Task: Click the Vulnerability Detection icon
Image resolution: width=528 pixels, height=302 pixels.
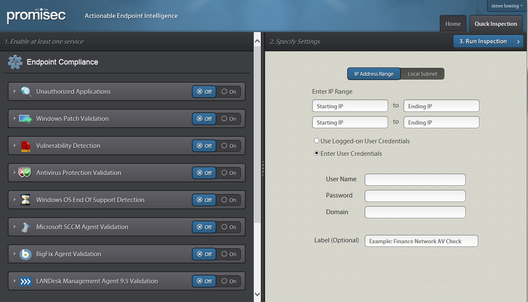Action: click(x=26, y=146)
